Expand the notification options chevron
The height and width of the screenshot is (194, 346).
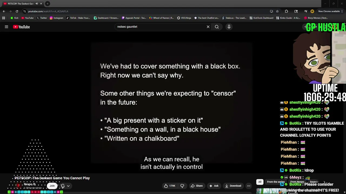coord(68,186)
